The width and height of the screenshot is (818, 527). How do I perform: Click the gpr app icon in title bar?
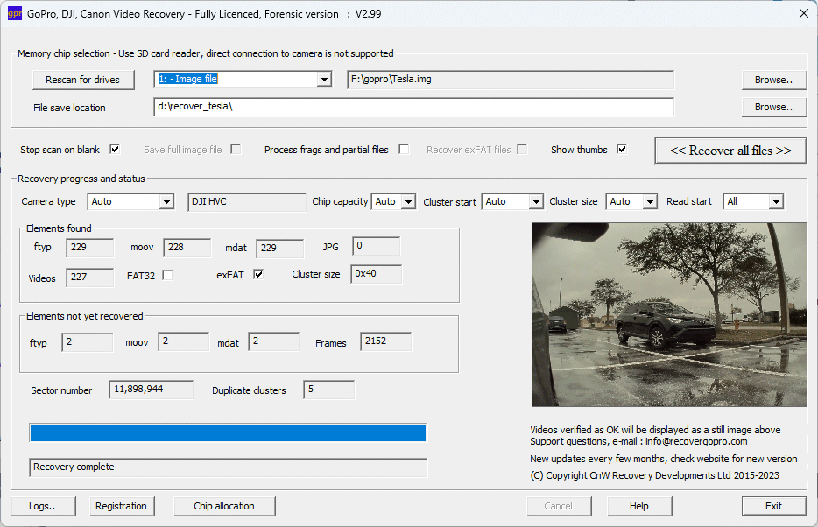tap(14, 13)
